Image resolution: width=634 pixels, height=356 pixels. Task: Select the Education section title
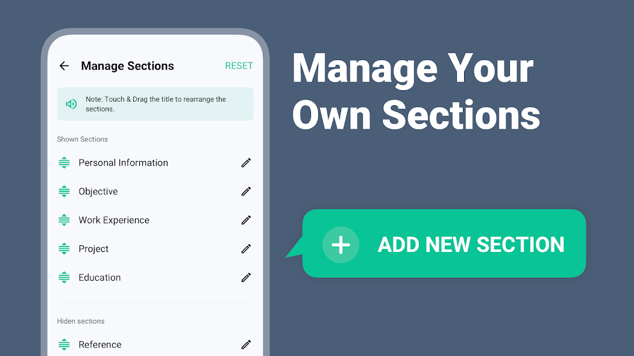point(99,277)
